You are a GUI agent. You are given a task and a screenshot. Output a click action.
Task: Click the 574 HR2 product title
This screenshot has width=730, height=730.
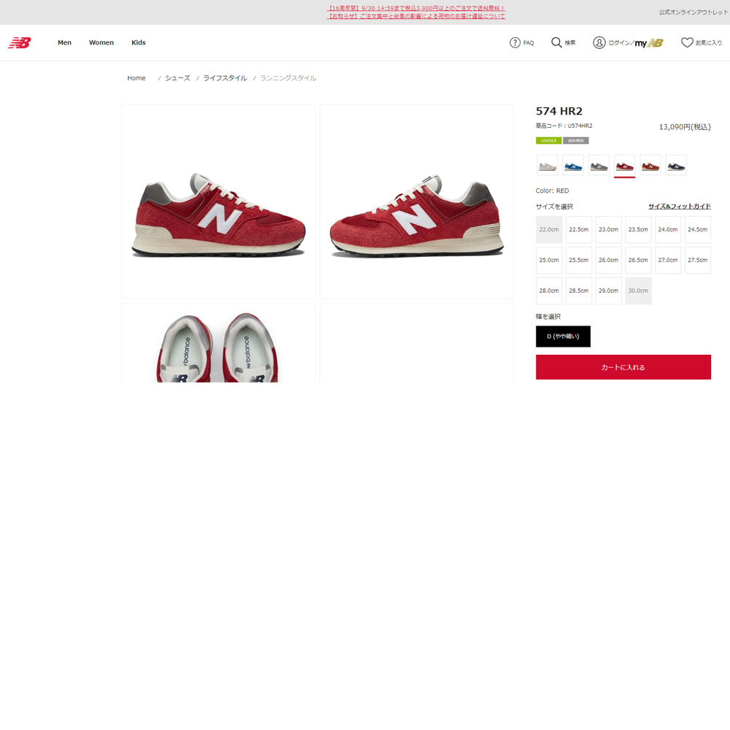pos(559,111)
